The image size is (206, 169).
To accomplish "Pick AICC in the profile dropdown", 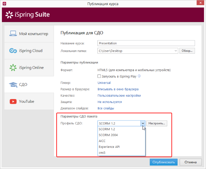I will point(121,141).
